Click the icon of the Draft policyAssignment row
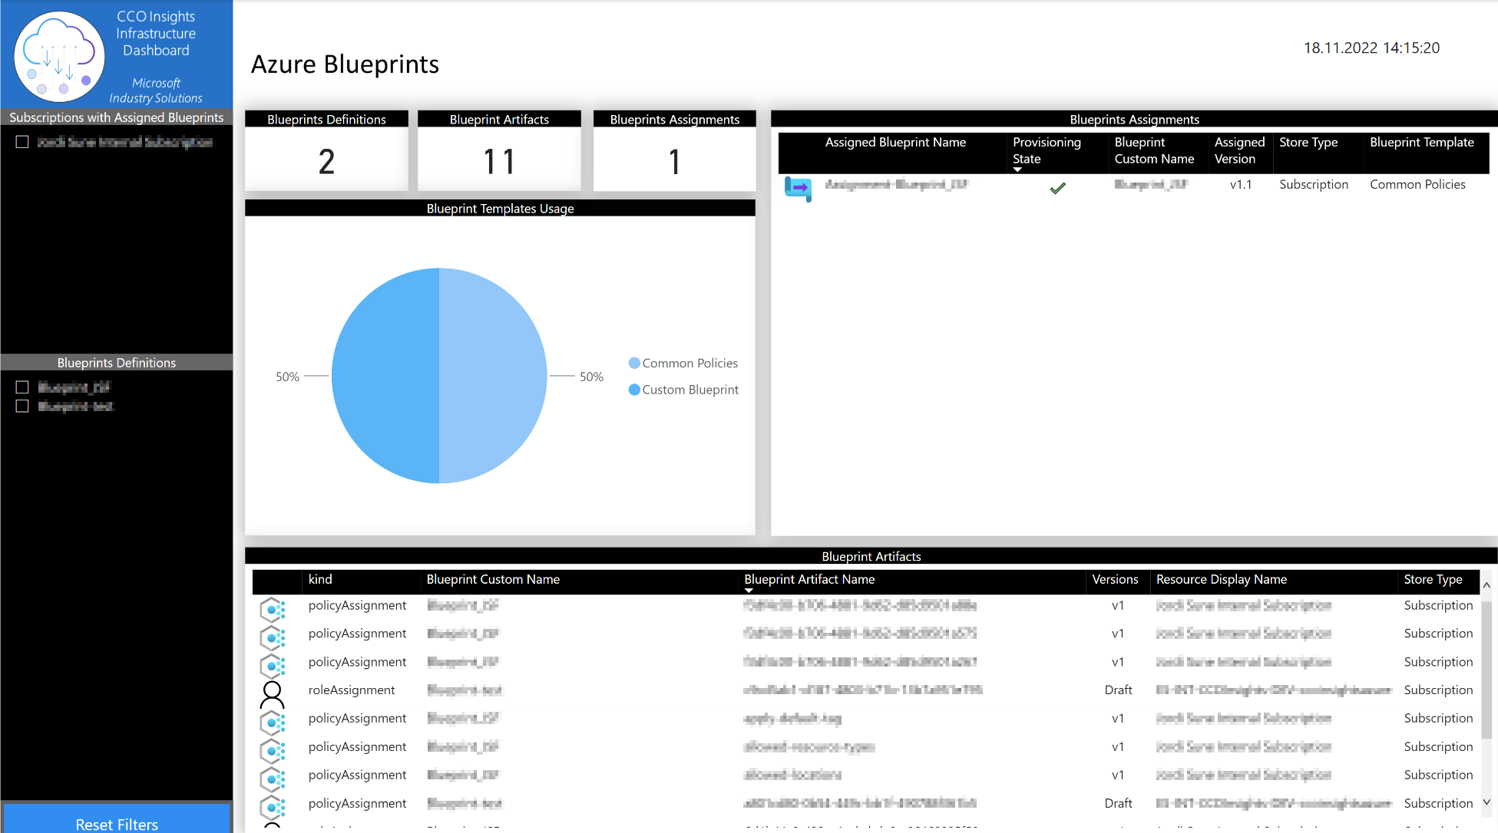Viewport: 1498px width, 833px height. coord(272,807)
